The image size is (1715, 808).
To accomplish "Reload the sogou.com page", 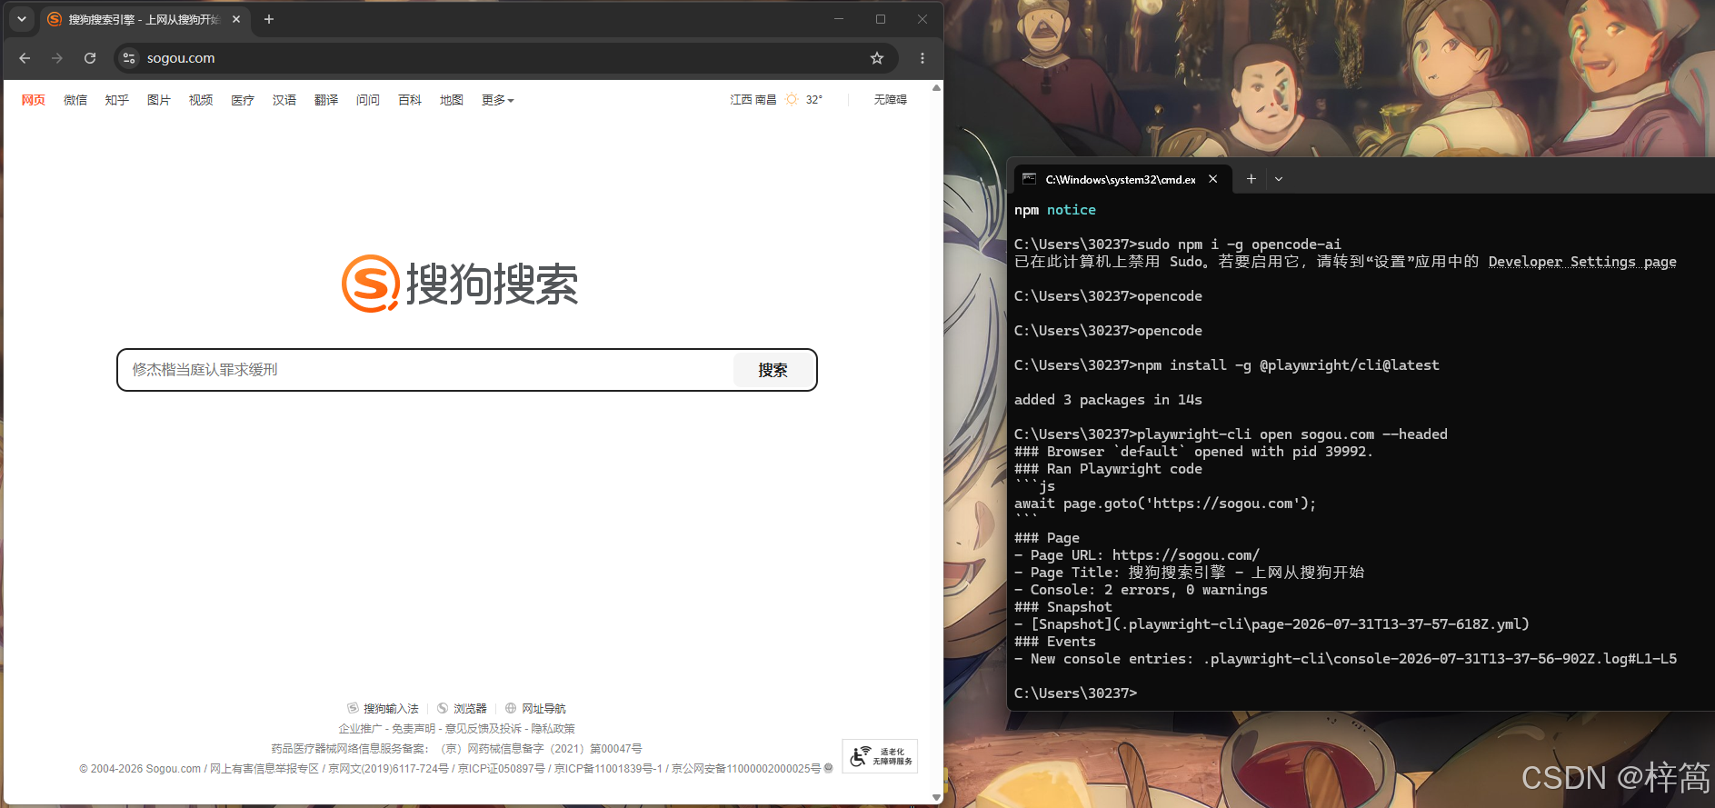I will coord(90,58).
